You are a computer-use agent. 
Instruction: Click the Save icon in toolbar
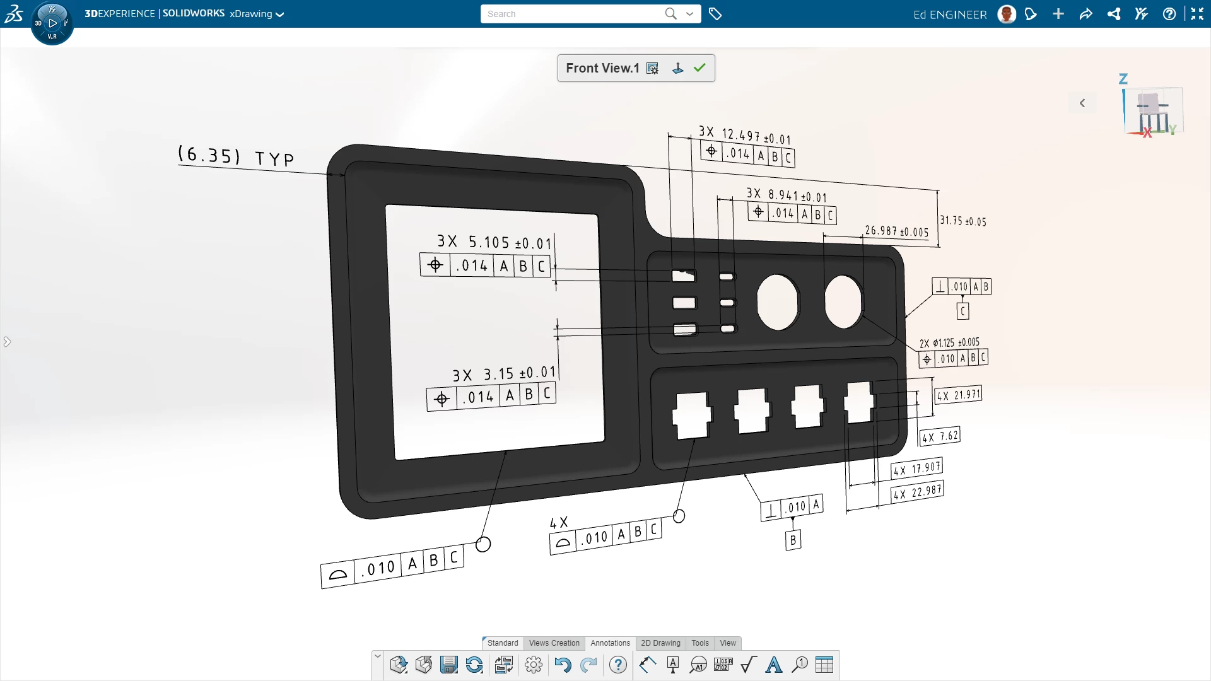[x=448, y=665]
